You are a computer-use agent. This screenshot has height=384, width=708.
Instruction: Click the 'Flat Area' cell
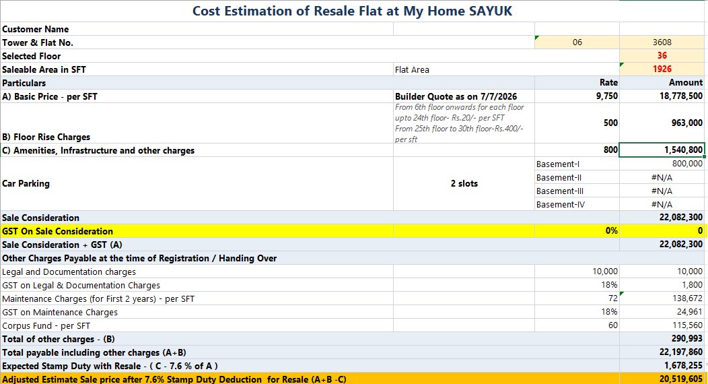click(x=464, y=69)
